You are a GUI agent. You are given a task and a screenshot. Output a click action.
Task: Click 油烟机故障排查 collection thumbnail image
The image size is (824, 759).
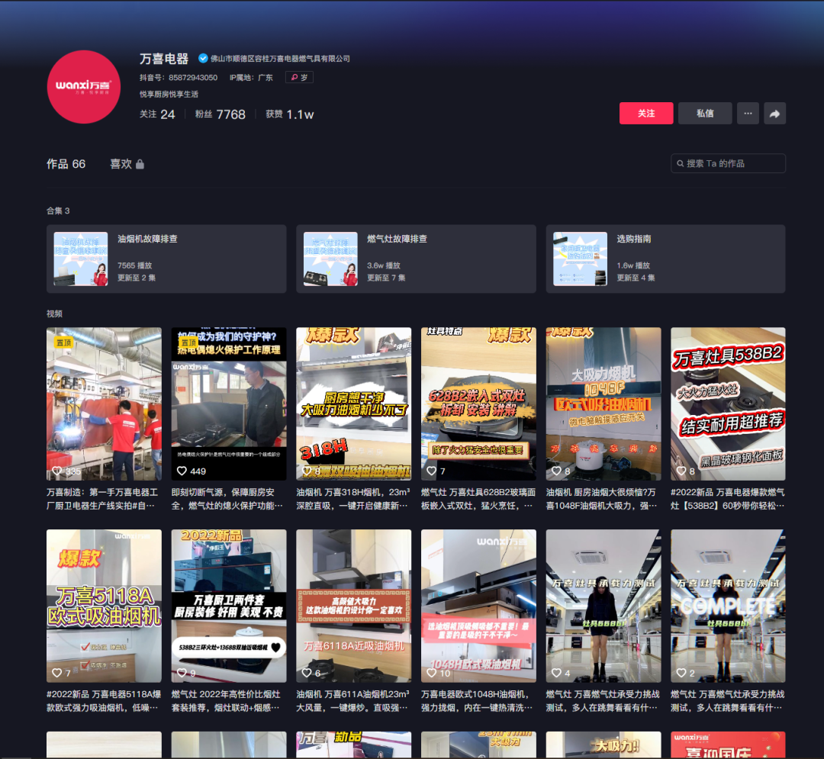point(81,259)
